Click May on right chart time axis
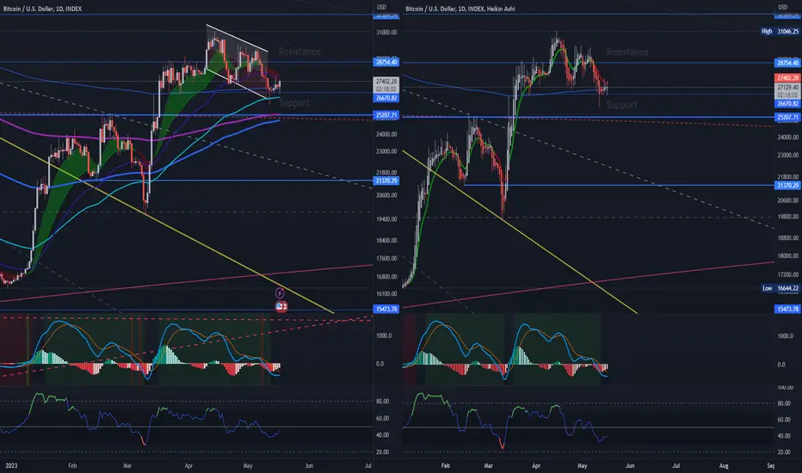 click(582, 465)
